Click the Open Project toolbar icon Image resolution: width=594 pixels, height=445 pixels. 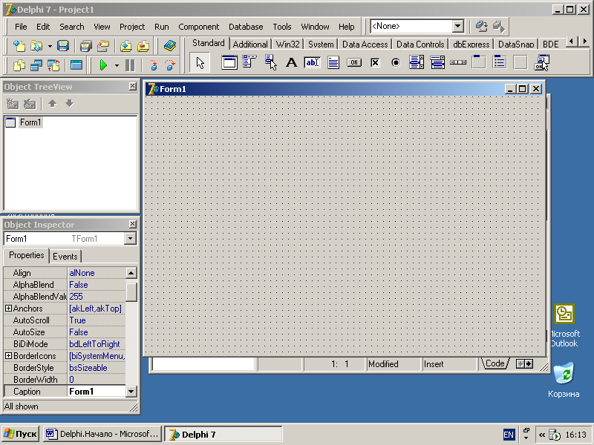[x=103, y=46]
